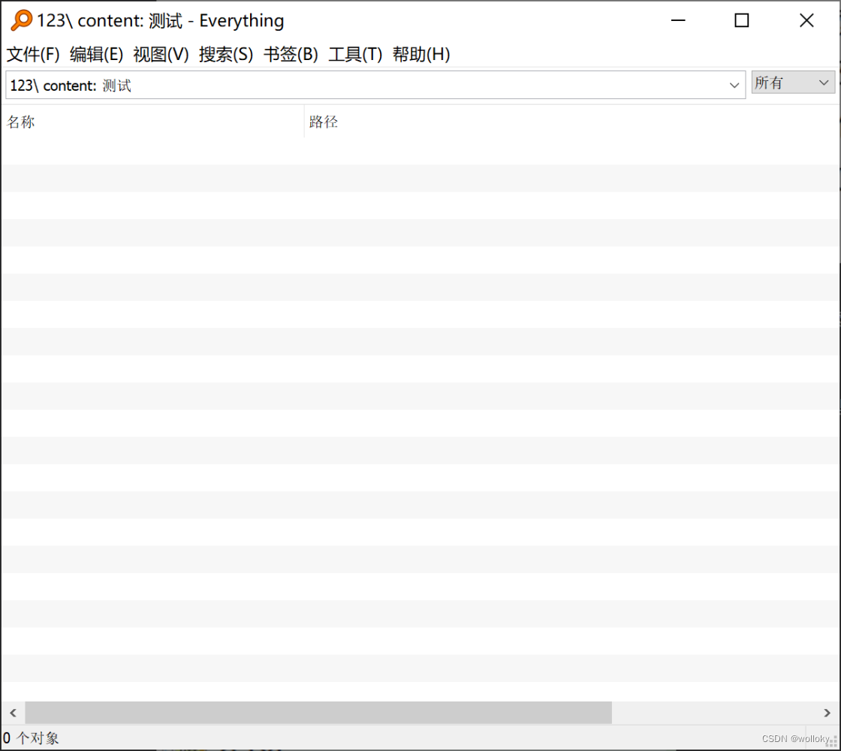Open the 文件(F) menu

tap(33, 54)
